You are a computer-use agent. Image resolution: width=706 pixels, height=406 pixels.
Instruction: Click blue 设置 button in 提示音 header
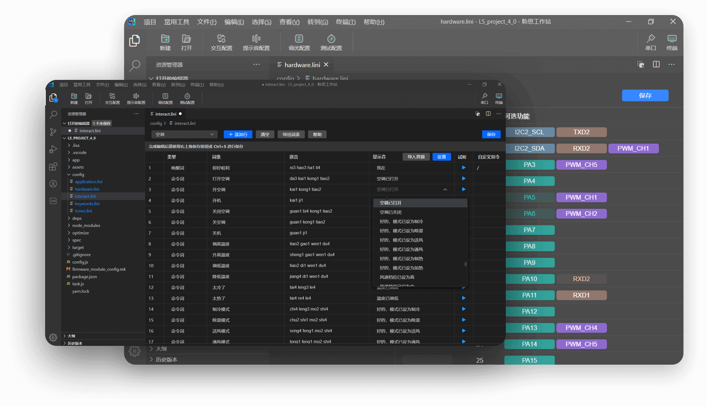tap(441, 157)
